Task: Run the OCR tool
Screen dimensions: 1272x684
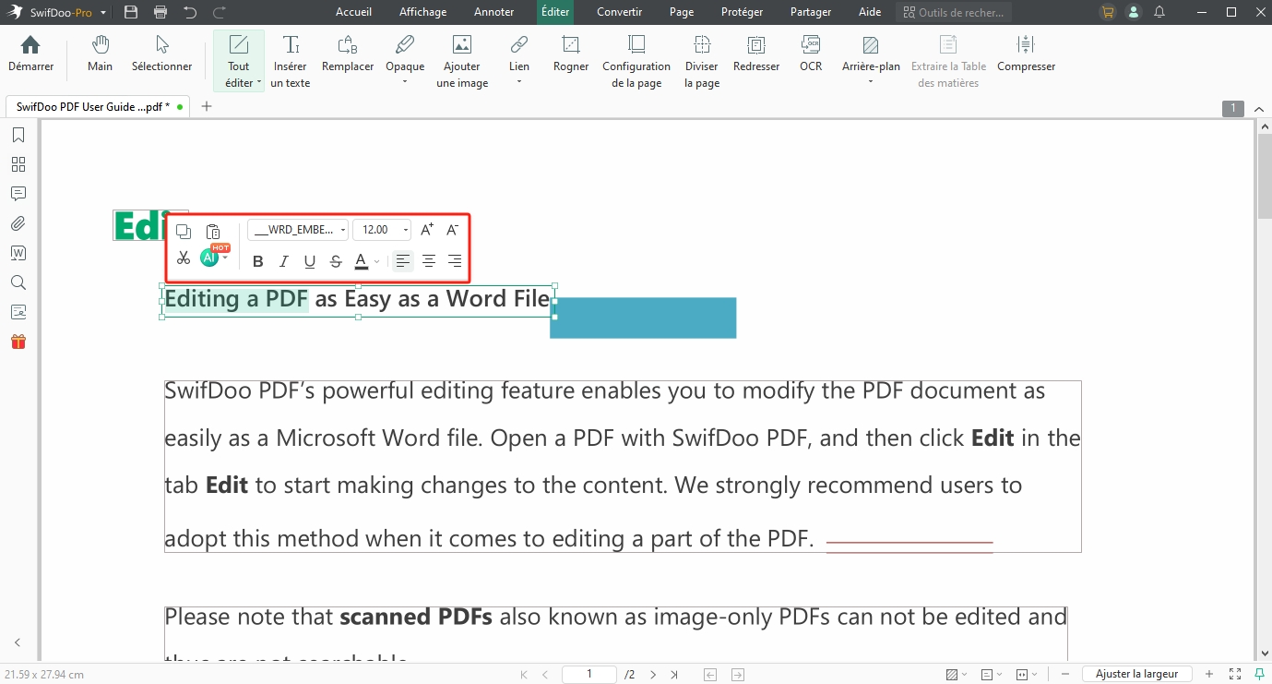Action: click(x=811, y=54)
